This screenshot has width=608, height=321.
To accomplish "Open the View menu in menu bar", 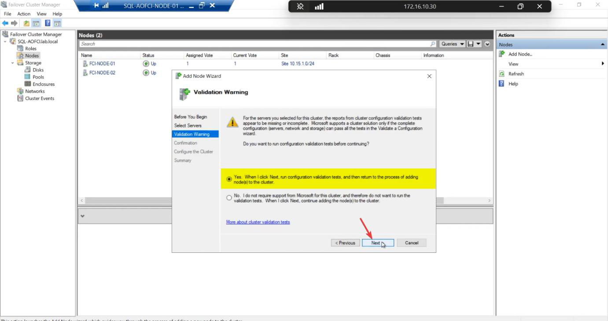I will [41, 14].
